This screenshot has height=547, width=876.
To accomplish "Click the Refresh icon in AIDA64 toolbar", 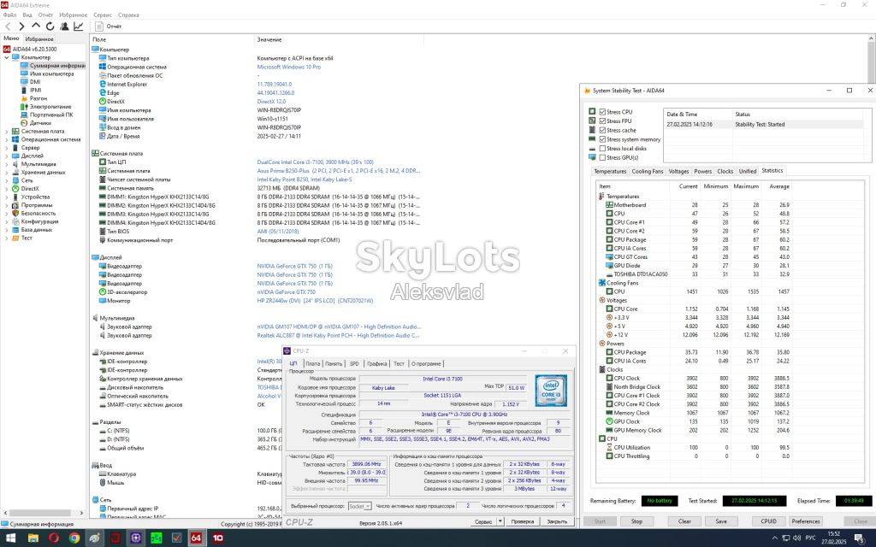I will coord(50,26).
